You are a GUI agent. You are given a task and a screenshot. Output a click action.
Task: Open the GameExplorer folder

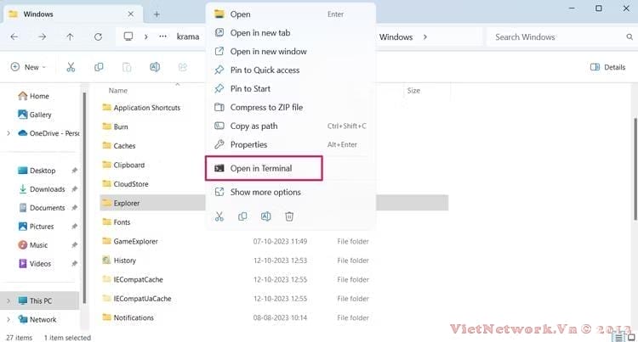click(135, 241)
